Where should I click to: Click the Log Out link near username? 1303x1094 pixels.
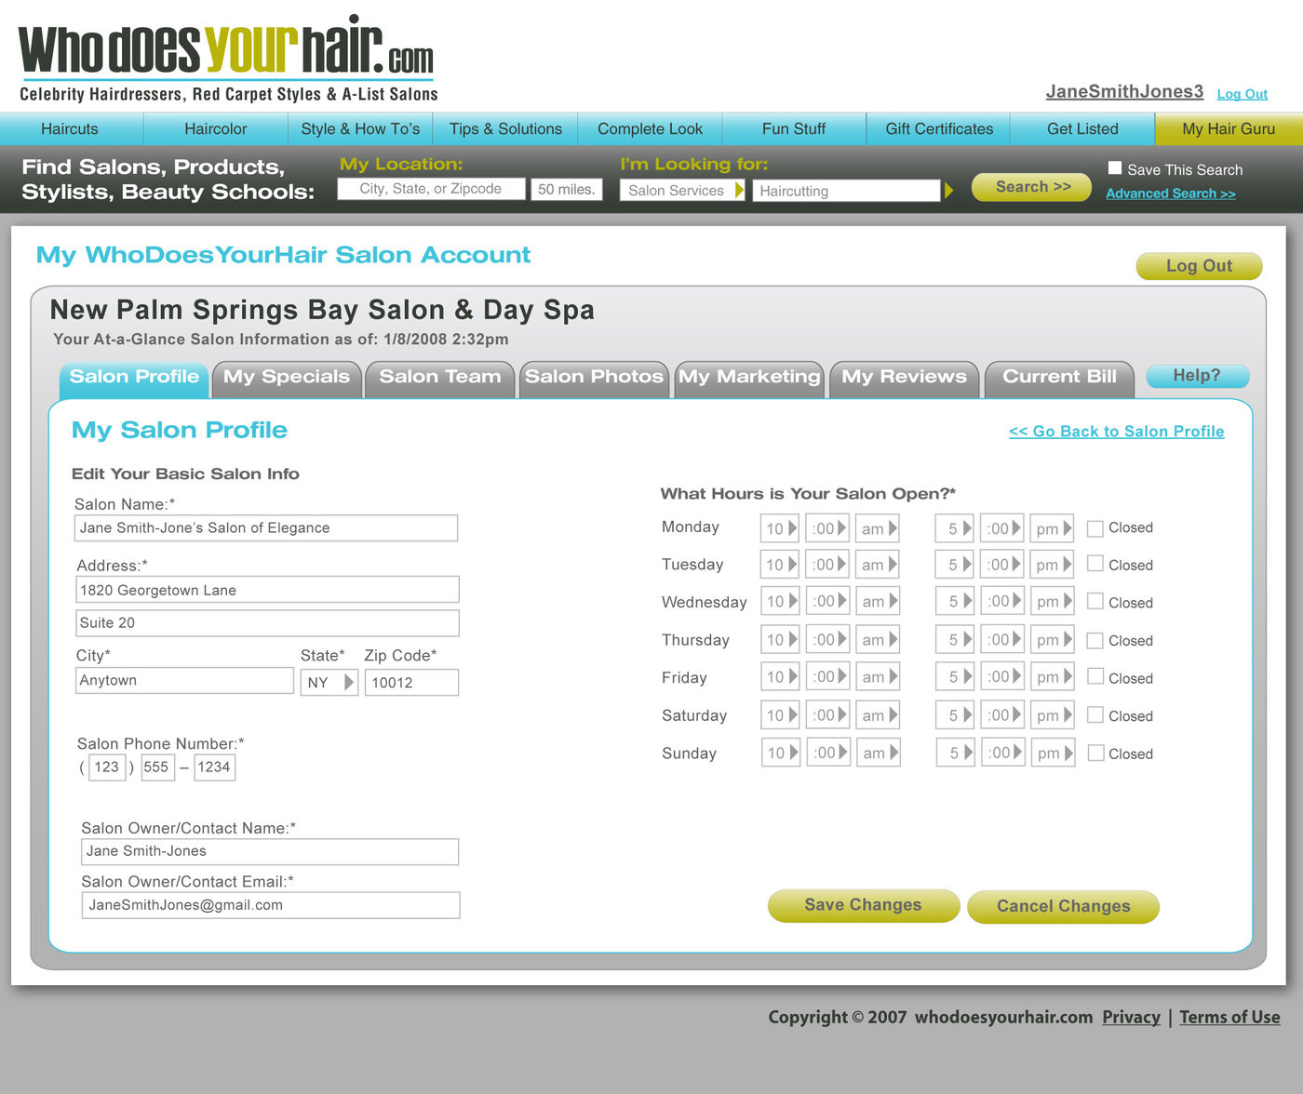[1243, 94]
